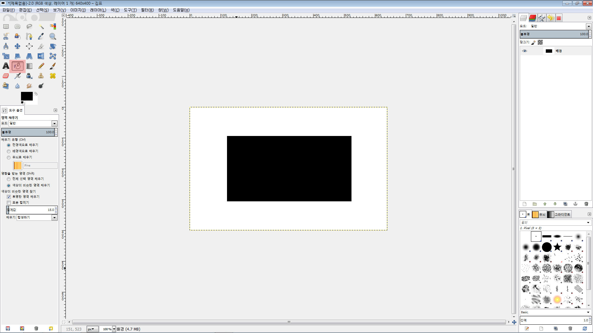Open the 레이어(L) menu

click(98, 10)
